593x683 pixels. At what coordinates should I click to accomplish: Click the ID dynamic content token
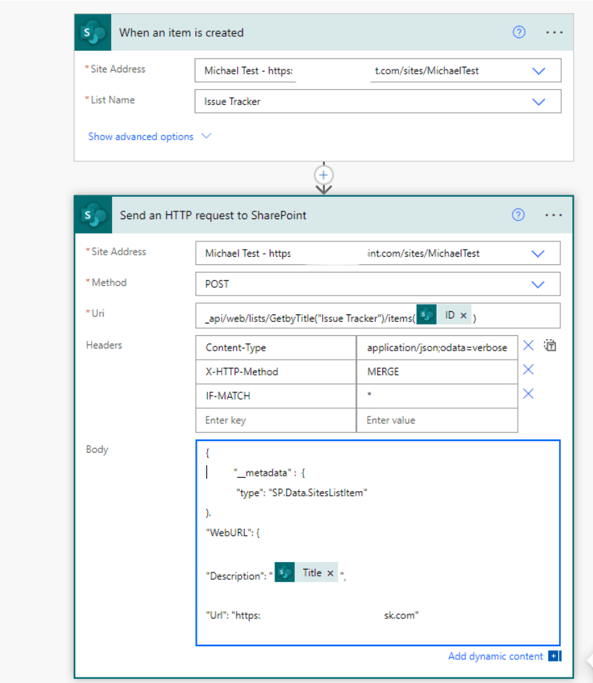click(x=444, y=315)
